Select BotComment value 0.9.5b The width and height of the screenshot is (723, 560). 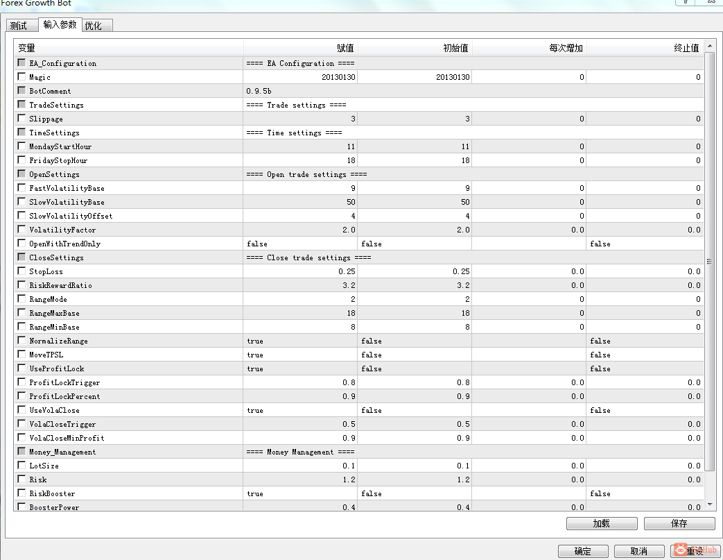pos(259,91)
